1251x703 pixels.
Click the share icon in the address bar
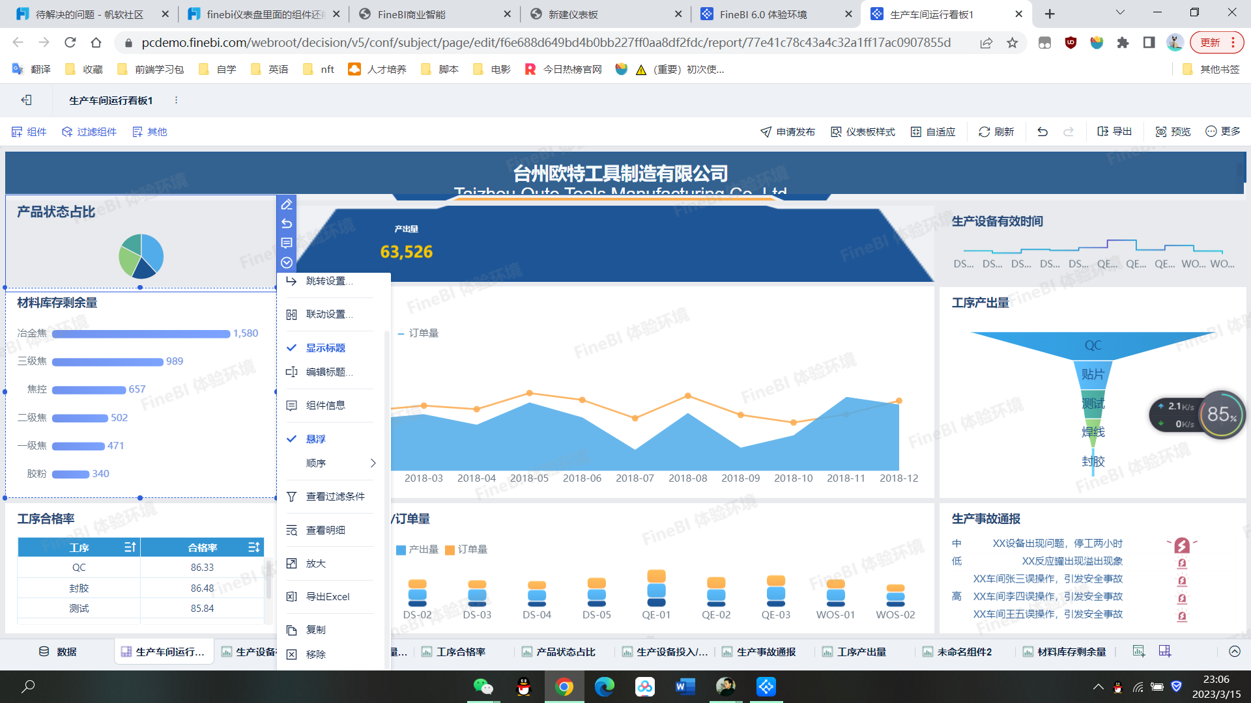click(x=986, y=42)
